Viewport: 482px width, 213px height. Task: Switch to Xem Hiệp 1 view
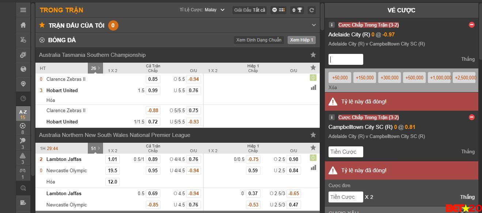(x=301, y=40)
